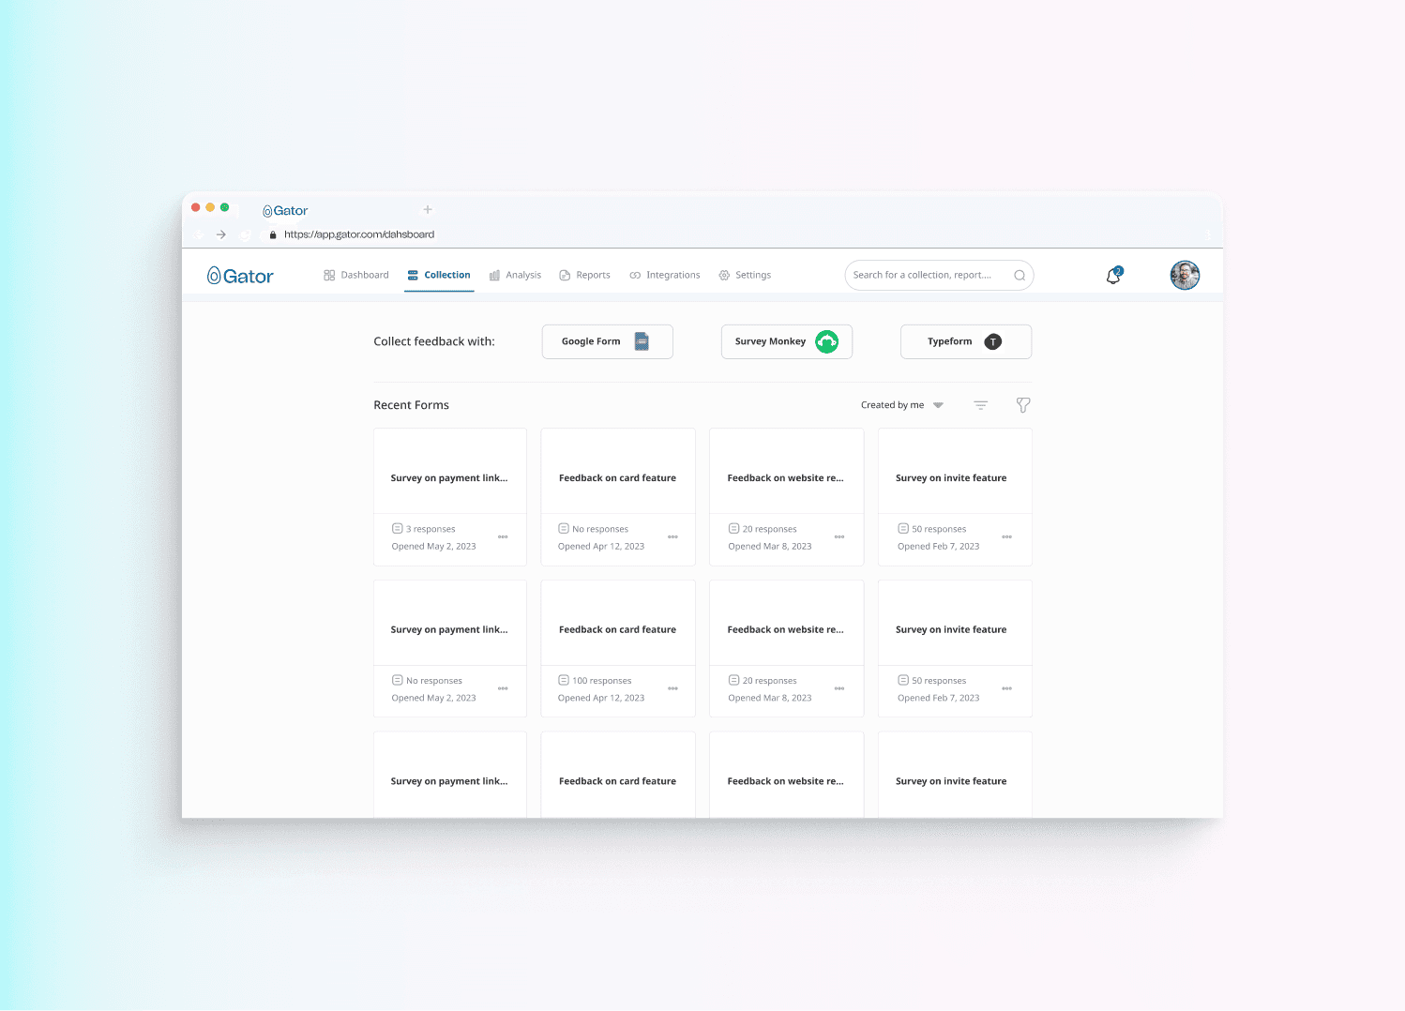Click the Survey Monkey button
1405x1011 pixels.
point(786,341)
